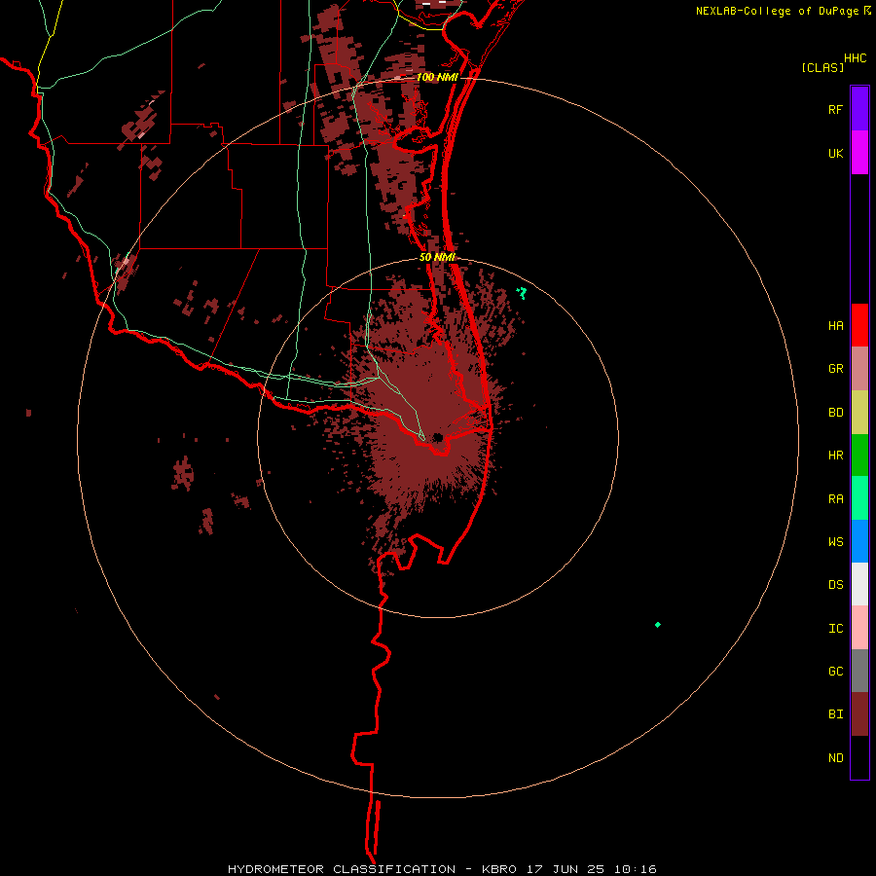Select the BD yellow legend color block

pyautogui.click(x=859, y=413)
